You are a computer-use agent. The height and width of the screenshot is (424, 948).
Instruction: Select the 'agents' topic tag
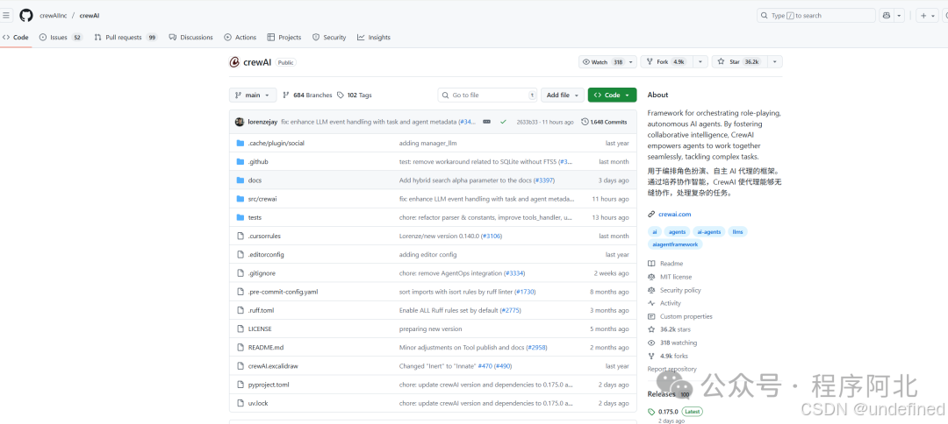click(677, 231)
